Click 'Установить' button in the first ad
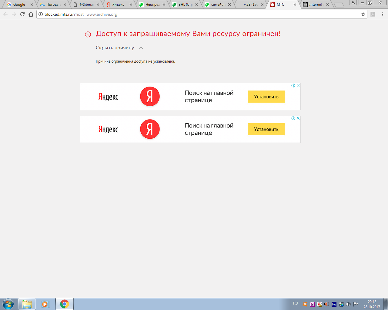The height and width of the screenshot is (310, 388). [x=266, y=97]
